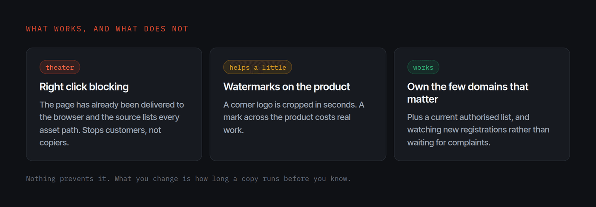
Task: Click the 'Nothing prevents it' footer note
Action: tap(189, 179)
